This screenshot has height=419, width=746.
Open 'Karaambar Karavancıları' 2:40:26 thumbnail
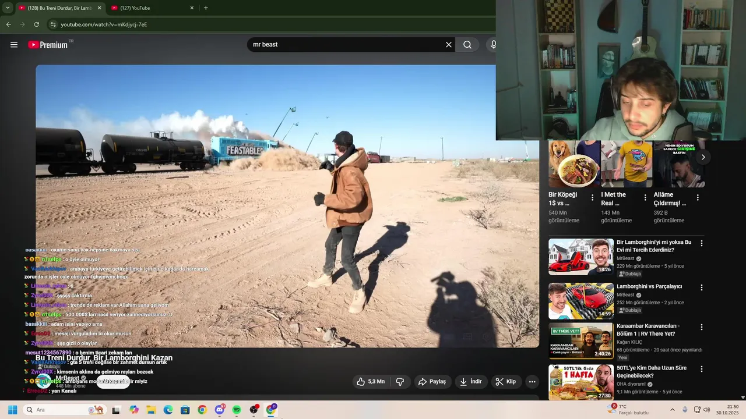pos(581,340)
